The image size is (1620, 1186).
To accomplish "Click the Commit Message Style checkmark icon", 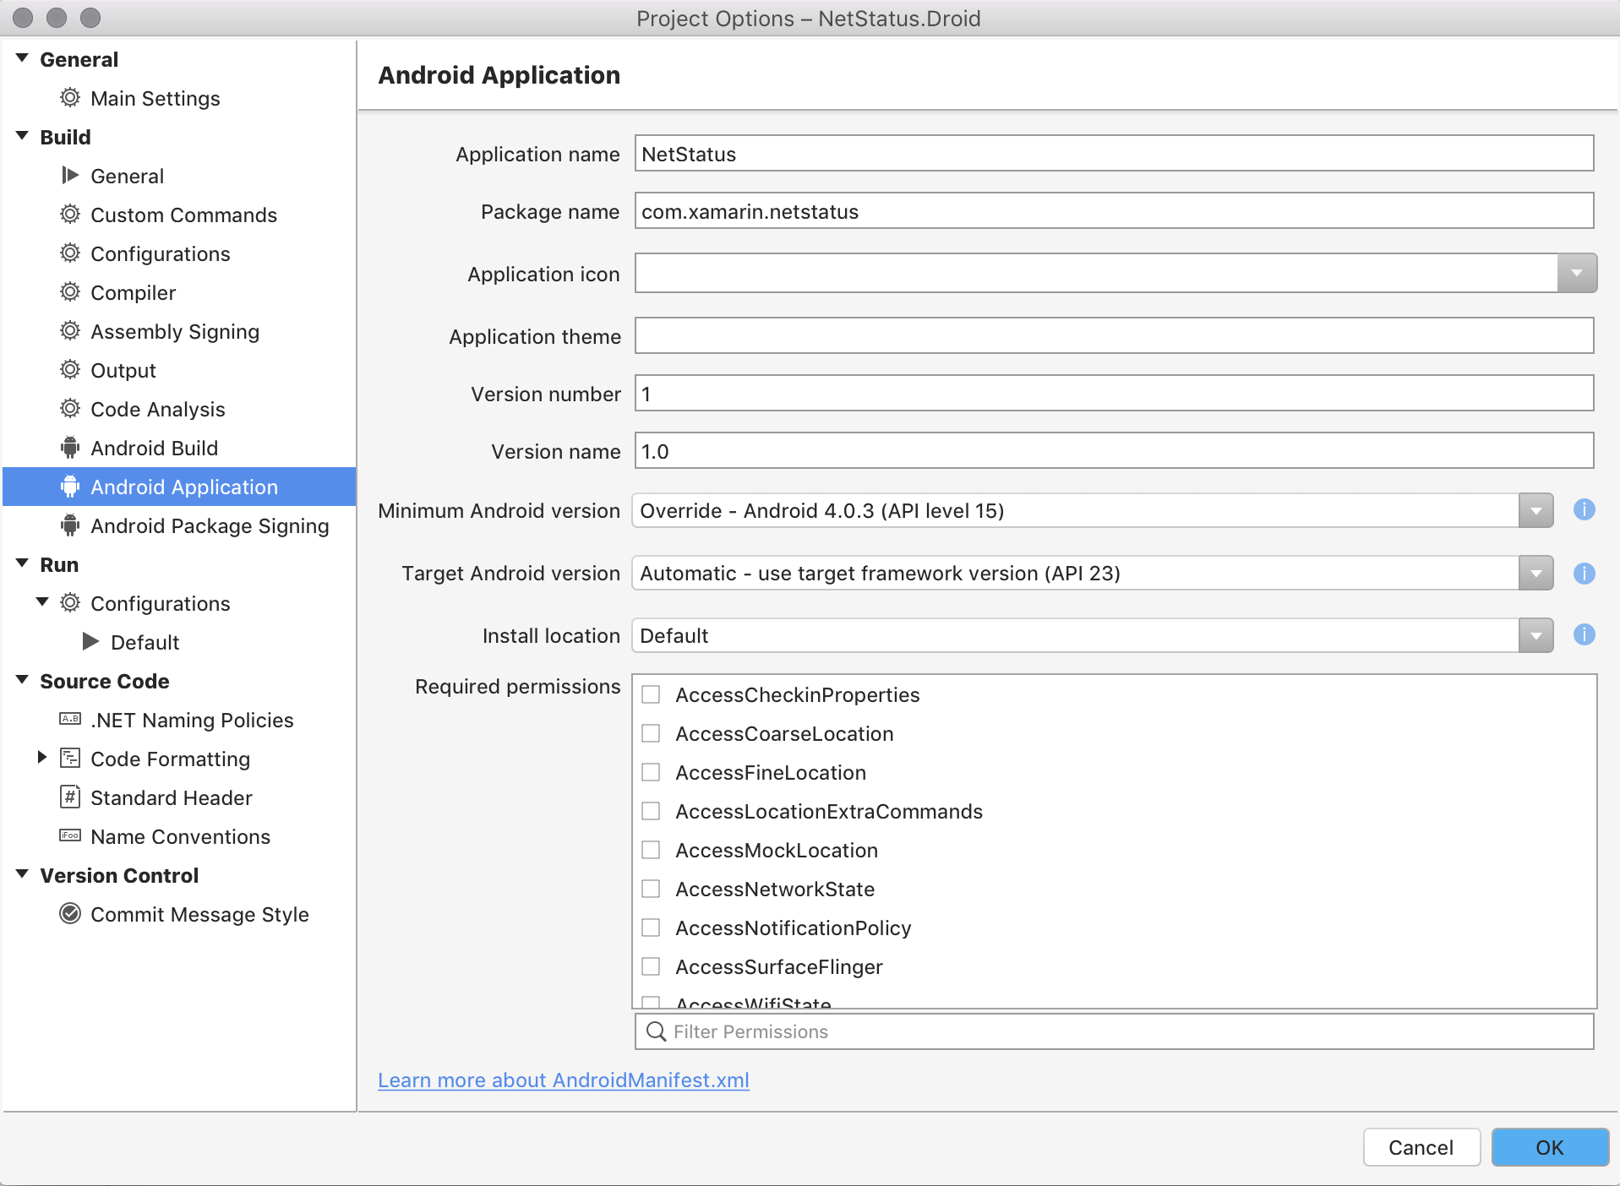I will tap(70, 914).
